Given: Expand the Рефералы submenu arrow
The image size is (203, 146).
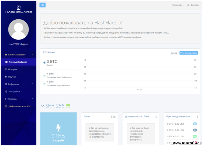Looking at the screenshot, I should [33, 84].
